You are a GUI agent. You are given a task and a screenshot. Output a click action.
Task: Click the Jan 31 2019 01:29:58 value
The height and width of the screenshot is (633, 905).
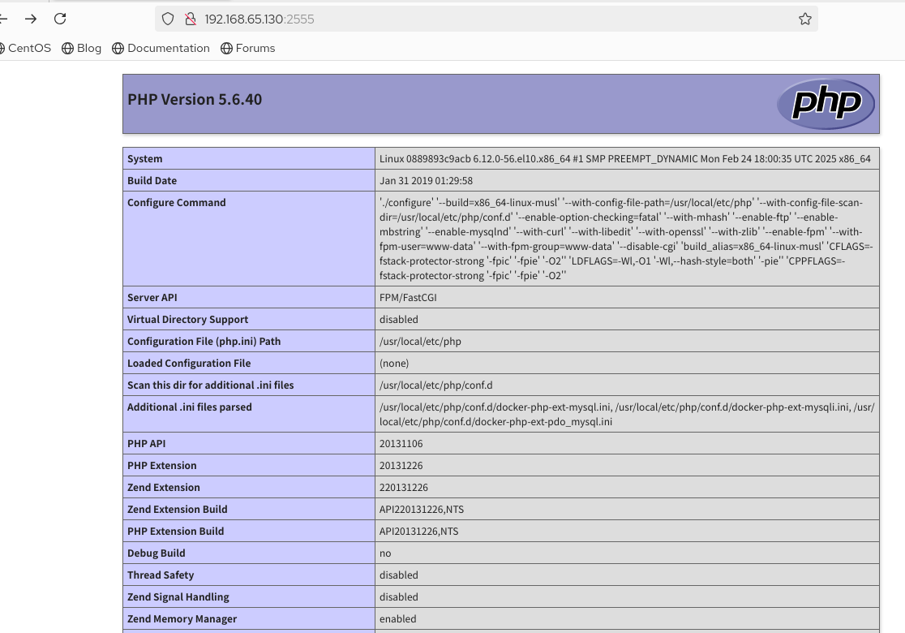click(426, 181)
